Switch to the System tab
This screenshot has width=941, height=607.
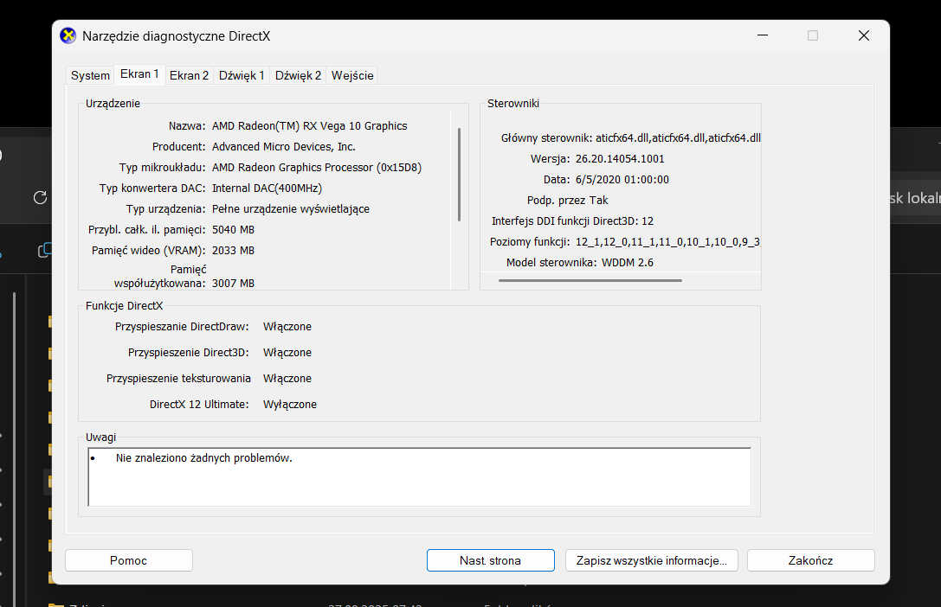click(x=90, y=75)
